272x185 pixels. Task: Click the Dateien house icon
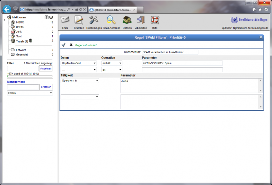[127, 20]
